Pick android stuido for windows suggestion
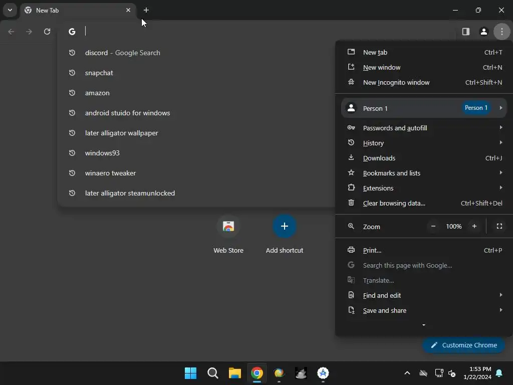Viewport: 513px width, 385px height. [x=196, y=113]
